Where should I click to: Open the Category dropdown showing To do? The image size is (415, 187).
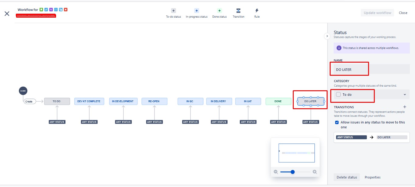point(405,95)
